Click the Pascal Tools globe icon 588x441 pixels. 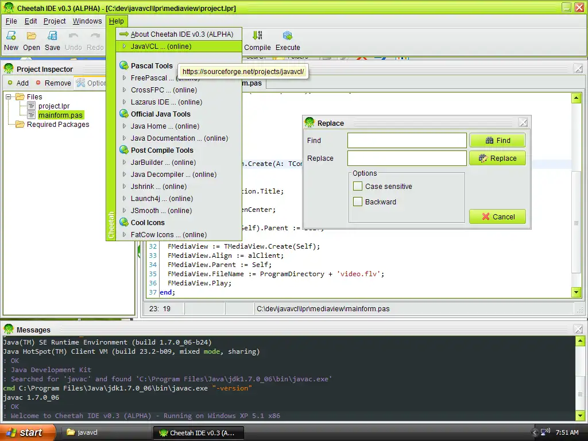pyautogui.click(x=124, y=65)
